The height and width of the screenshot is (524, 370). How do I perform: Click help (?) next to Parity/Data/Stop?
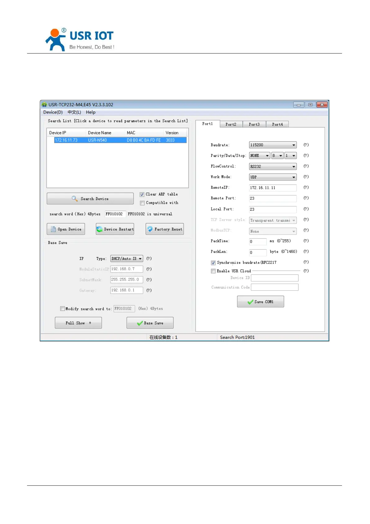coord(306,156)
